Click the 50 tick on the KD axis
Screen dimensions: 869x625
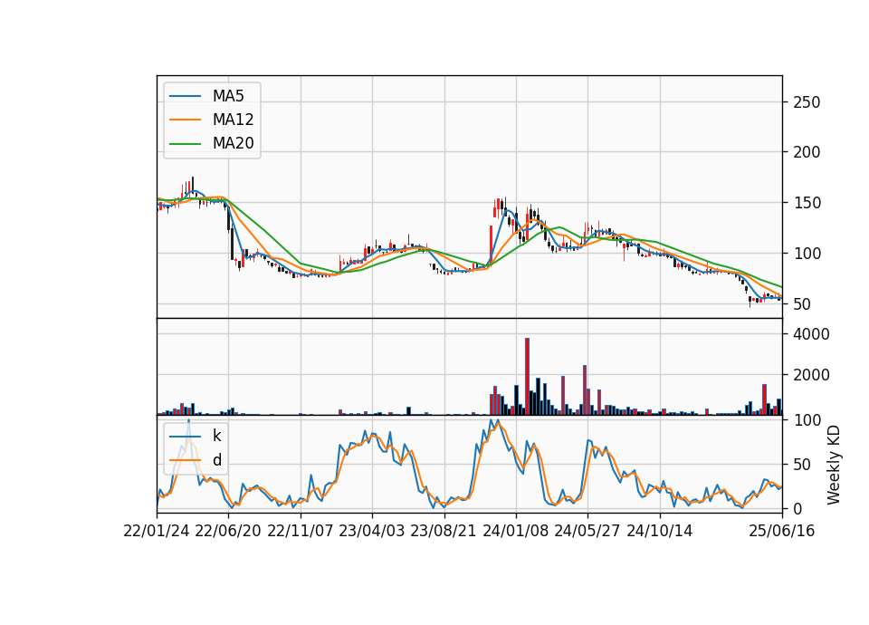(802, 465)
